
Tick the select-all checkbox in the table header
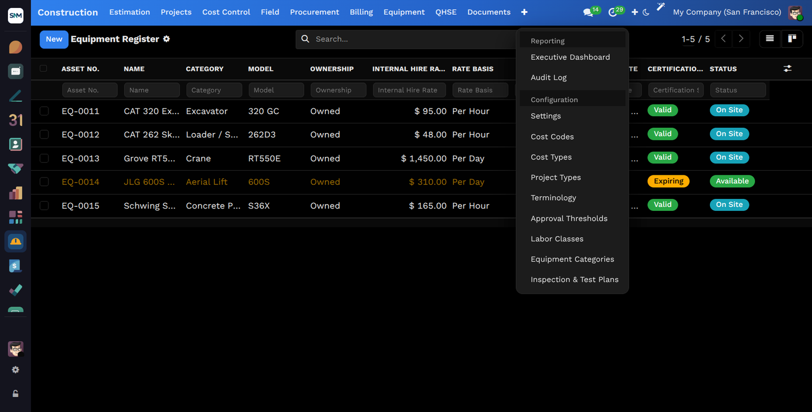click(43, 69)
